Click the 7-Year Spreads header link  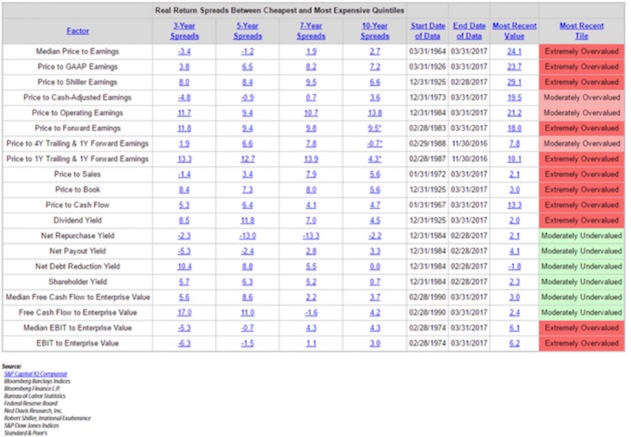tap(311, 31)
